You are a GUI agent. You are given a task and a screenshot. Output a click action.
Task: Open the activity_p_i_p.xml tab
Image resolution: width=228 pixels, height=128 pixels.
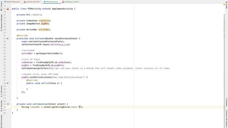71,2
